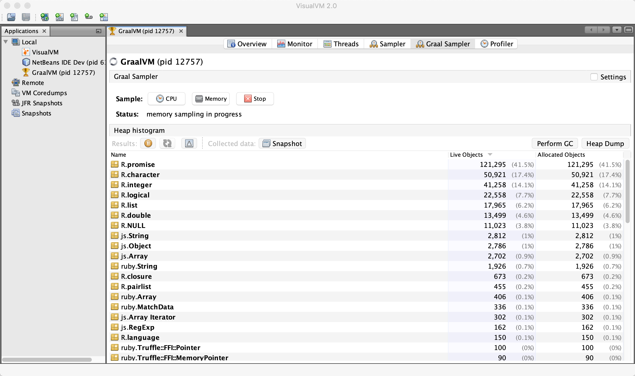
Task: Click the Heap Dump button
Action: (605, 143)
